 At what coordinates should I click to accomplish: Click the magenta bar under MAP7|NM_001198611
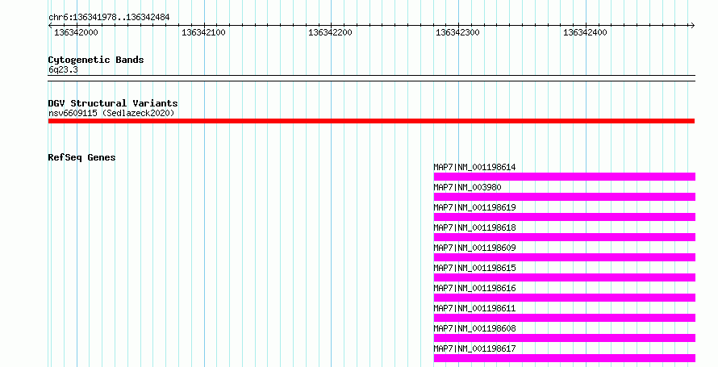coord(565,318)
